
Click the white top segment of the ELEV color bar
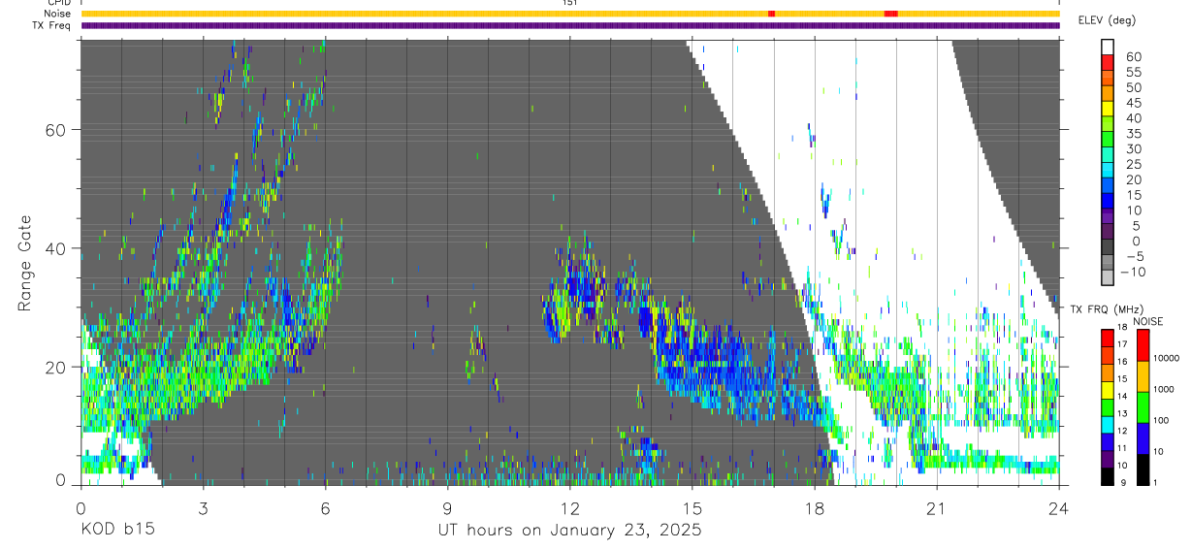point(1107,47)
